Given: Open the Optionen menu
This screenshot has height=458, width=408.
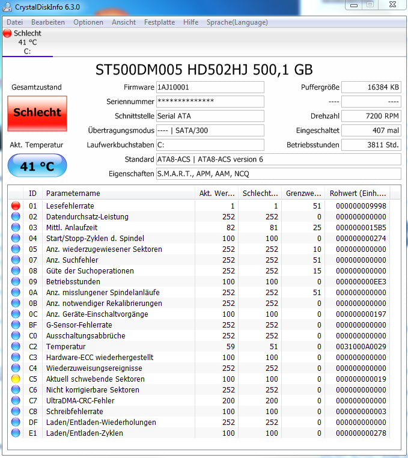Looking at the screenshot, I should [88, 22].
